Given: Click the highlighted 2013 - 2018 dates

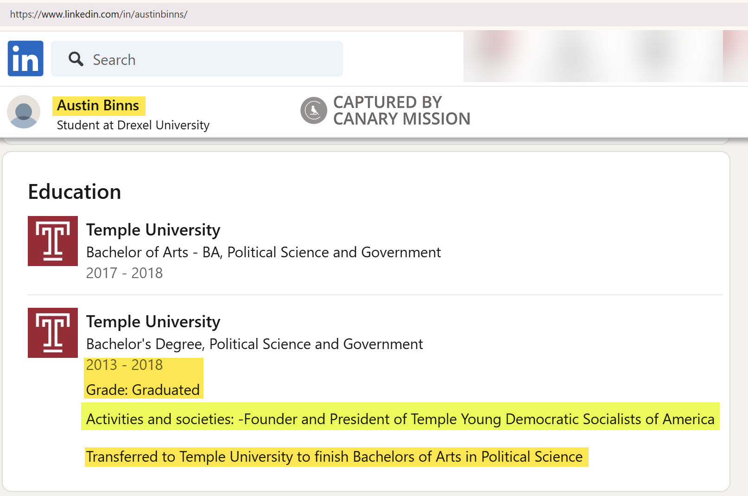Looking at the screenshot, I should (x=124, y=365).
